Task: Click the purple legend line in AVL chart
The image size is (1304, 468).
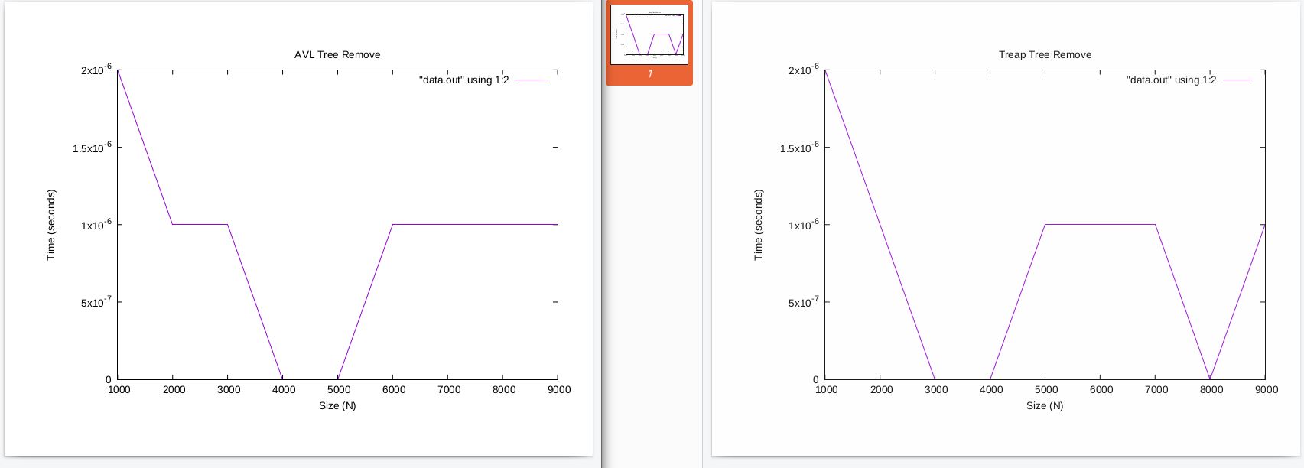Action: pyautogui.click(x=530, y=80)
